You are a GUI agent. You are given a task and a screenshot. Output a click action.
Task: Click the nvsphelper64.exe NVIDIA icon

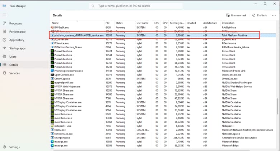(x=52, y=83)
